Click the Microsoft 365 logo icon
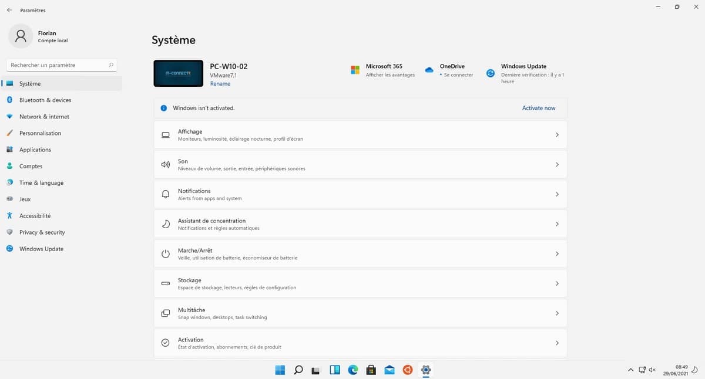The height and width of the screenshot is (379, 705). click(x=355, y=70)
